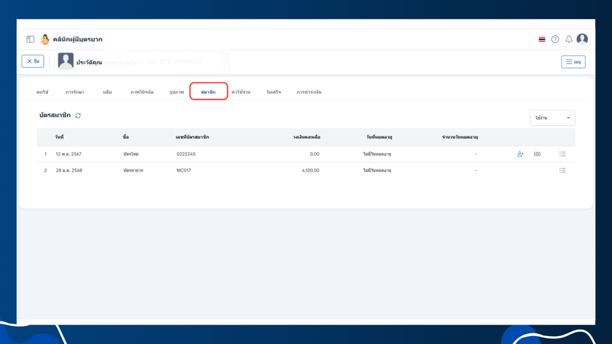Image resolution: width=612 pixels, height=344 pixels.
Task: Switch to the การรักษา tab
Action: click(75, 92)
